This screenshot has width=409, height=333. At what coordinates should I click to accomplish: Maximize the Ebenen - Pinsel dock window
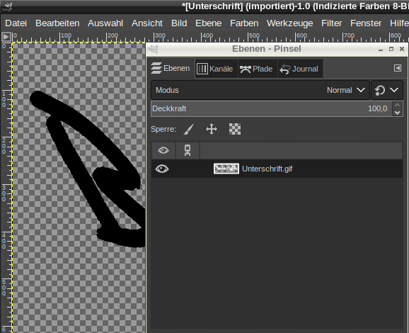tap(391, 49)
